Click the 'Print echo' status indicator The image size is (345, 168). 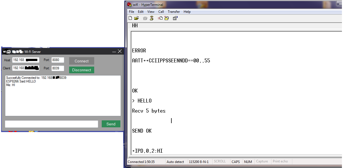(280, 161)
